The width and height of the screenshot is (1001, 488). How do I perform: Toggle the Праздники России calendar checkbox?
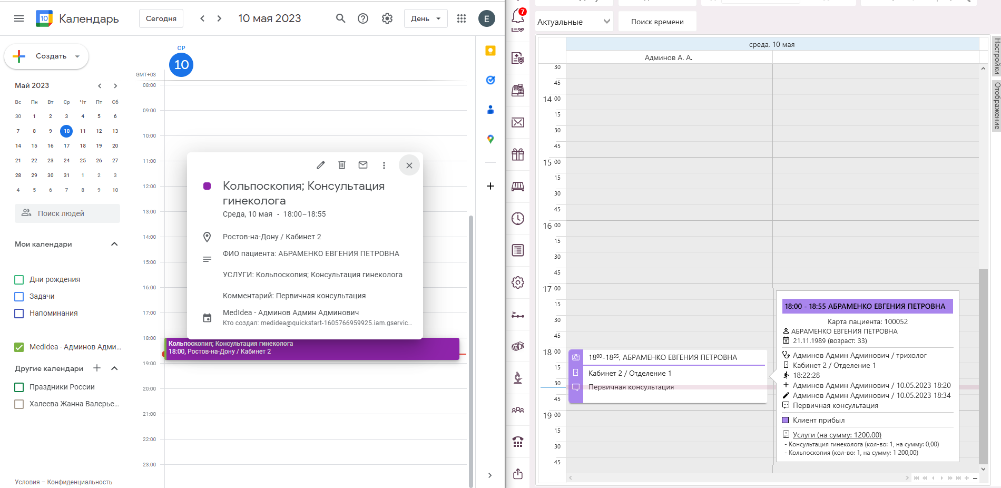(19, 387)
